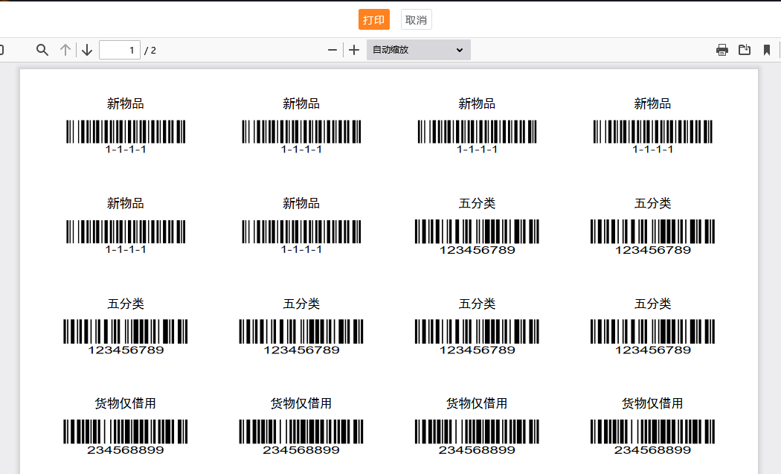781x474 pixels.
Task: Open the find-in-document magnifier icon
Action: pyautogui.click(x=42, y=50)
